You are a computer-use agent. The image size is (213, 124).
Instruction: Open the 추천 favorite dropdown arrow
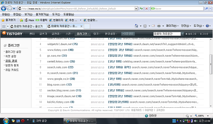coord(80,20)
